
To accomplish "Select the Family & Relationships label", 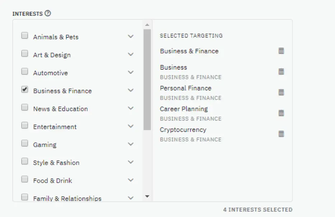I will 67,198.
